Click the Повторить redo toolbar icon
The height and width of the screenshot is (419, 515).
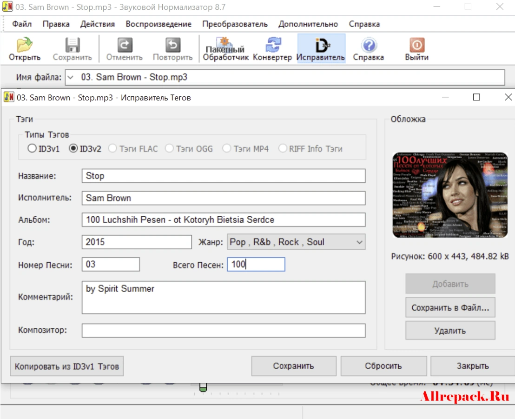[173, 45]
